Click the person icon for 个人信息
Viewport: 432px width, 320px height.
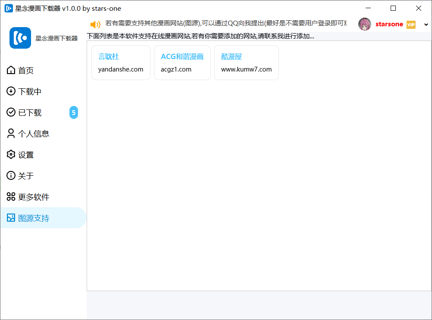[x=11, y=134]
